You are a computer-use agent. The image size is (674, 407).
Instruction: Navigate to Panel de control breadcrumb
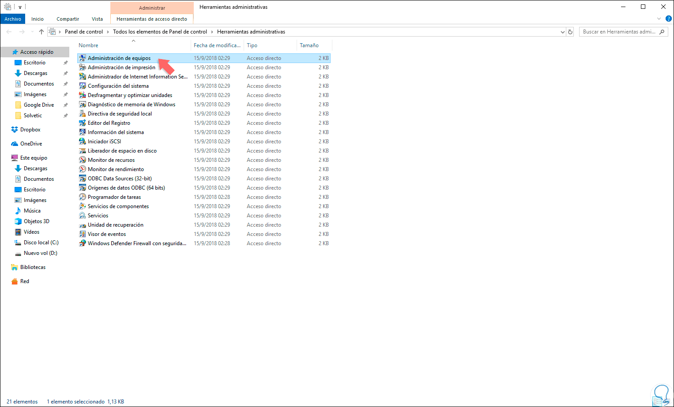coord(84,32)
